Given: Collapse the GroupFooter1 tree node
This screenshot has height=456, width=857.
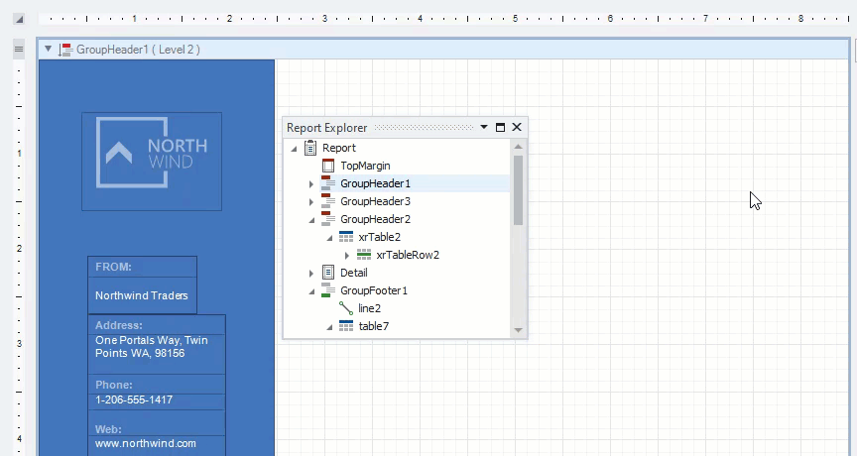Looking at the screenshot, I should (x=311, y=291).
